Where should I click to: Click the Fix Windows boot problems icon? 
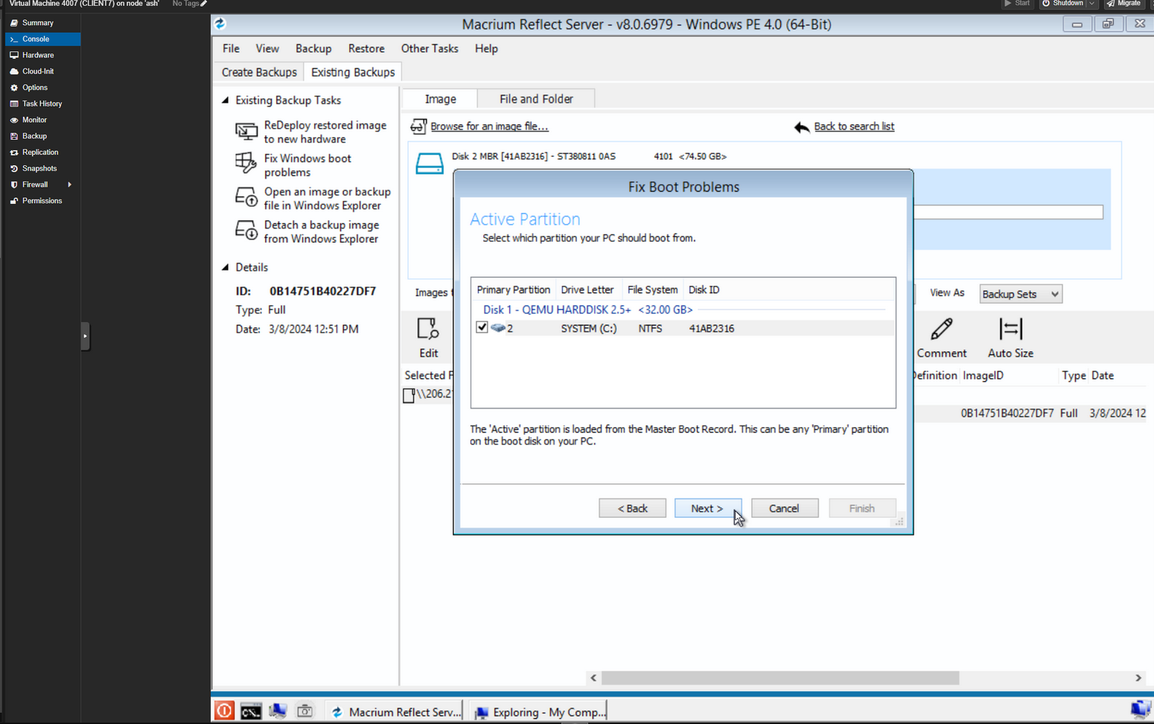click(246, 163)
